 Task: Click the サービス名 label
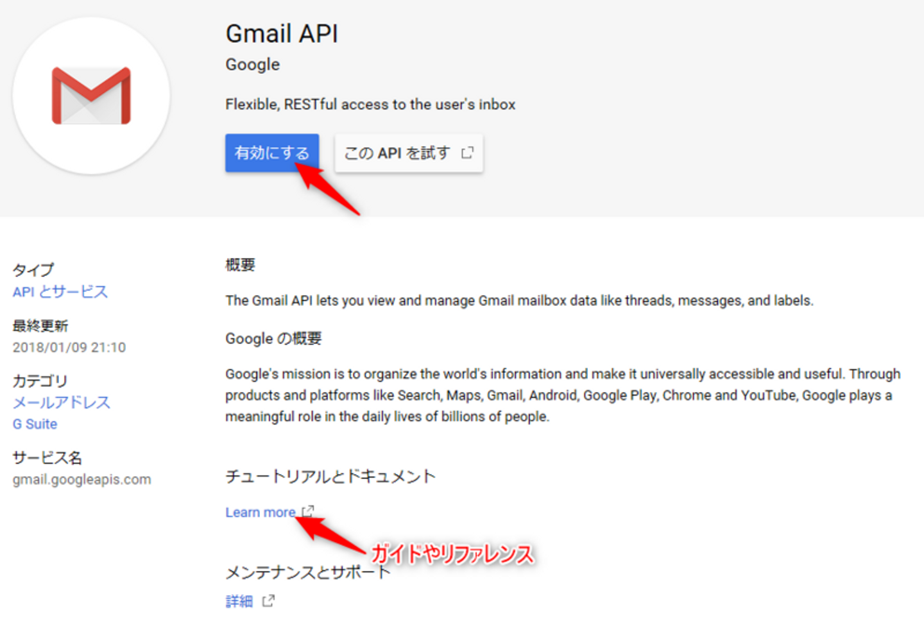tap(47, 457)
